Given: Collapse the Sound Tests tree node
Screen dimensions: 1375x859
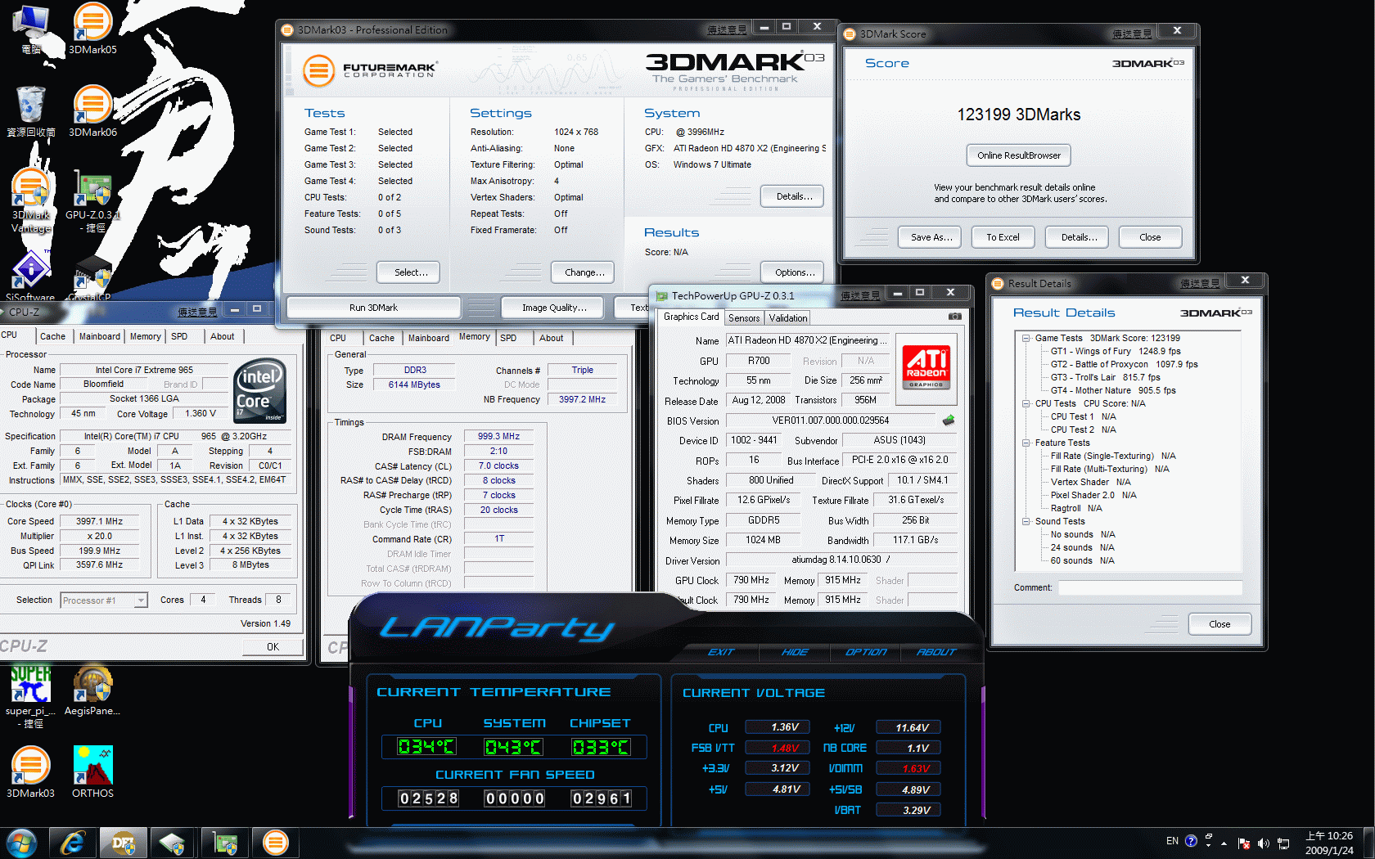Looking at the screenshot, I should [x=1026, y=521].
